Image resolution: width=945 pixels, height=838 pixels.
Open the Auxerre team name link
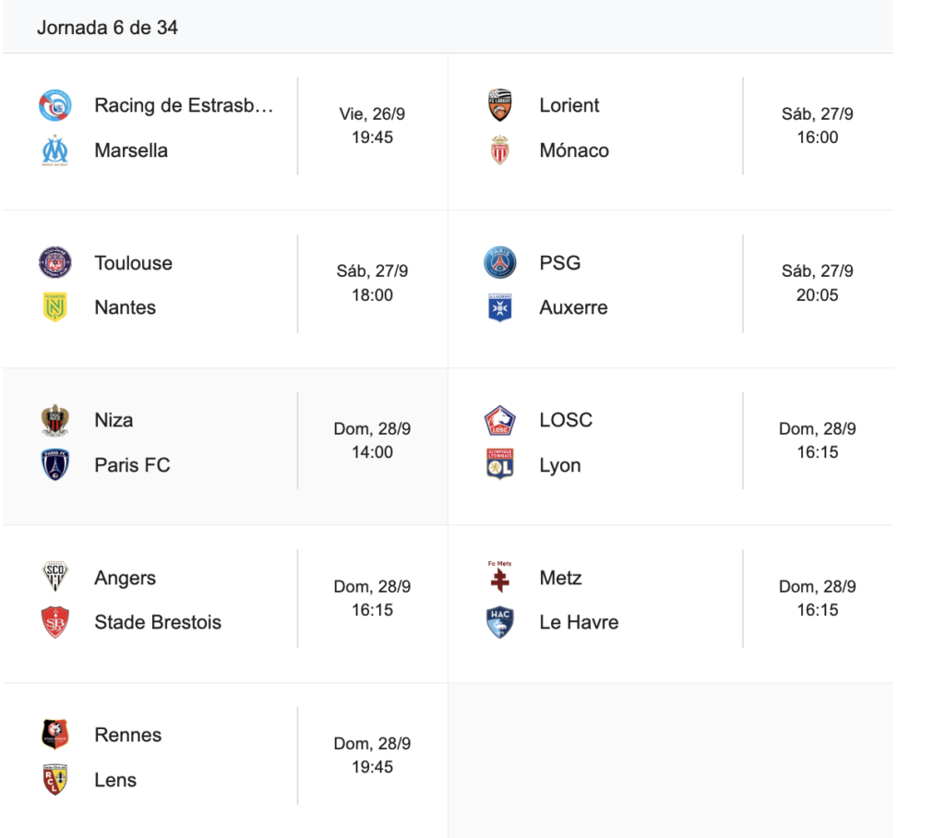pyautogui.click(x=573, y=307)
